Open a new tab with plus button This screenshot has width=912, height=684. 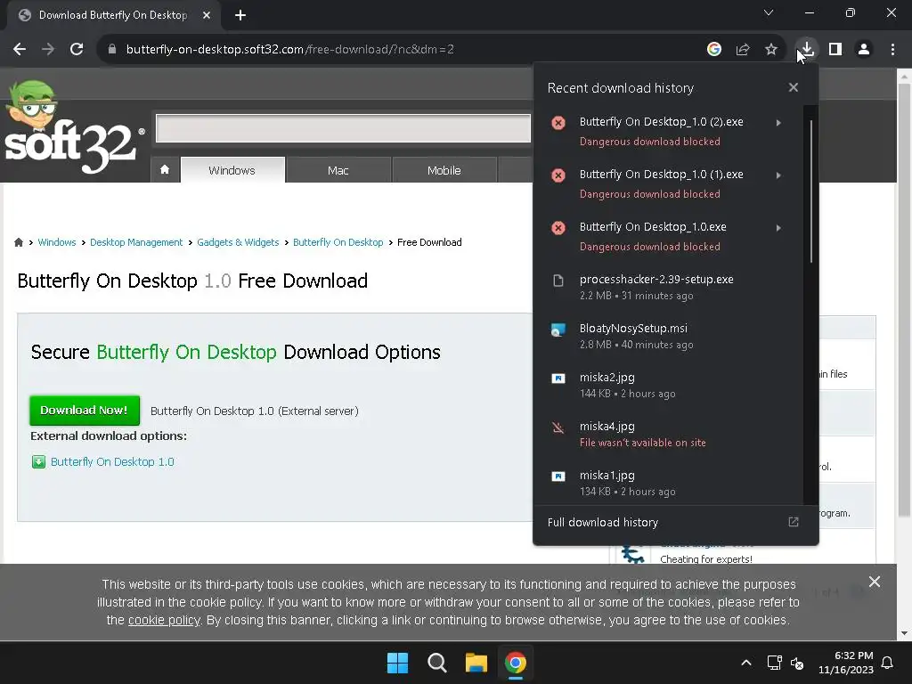240,15
